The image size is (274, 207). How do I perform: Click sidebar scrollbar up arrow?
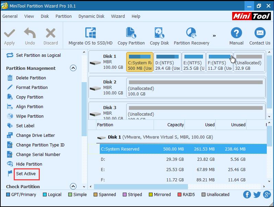point(84,52)
